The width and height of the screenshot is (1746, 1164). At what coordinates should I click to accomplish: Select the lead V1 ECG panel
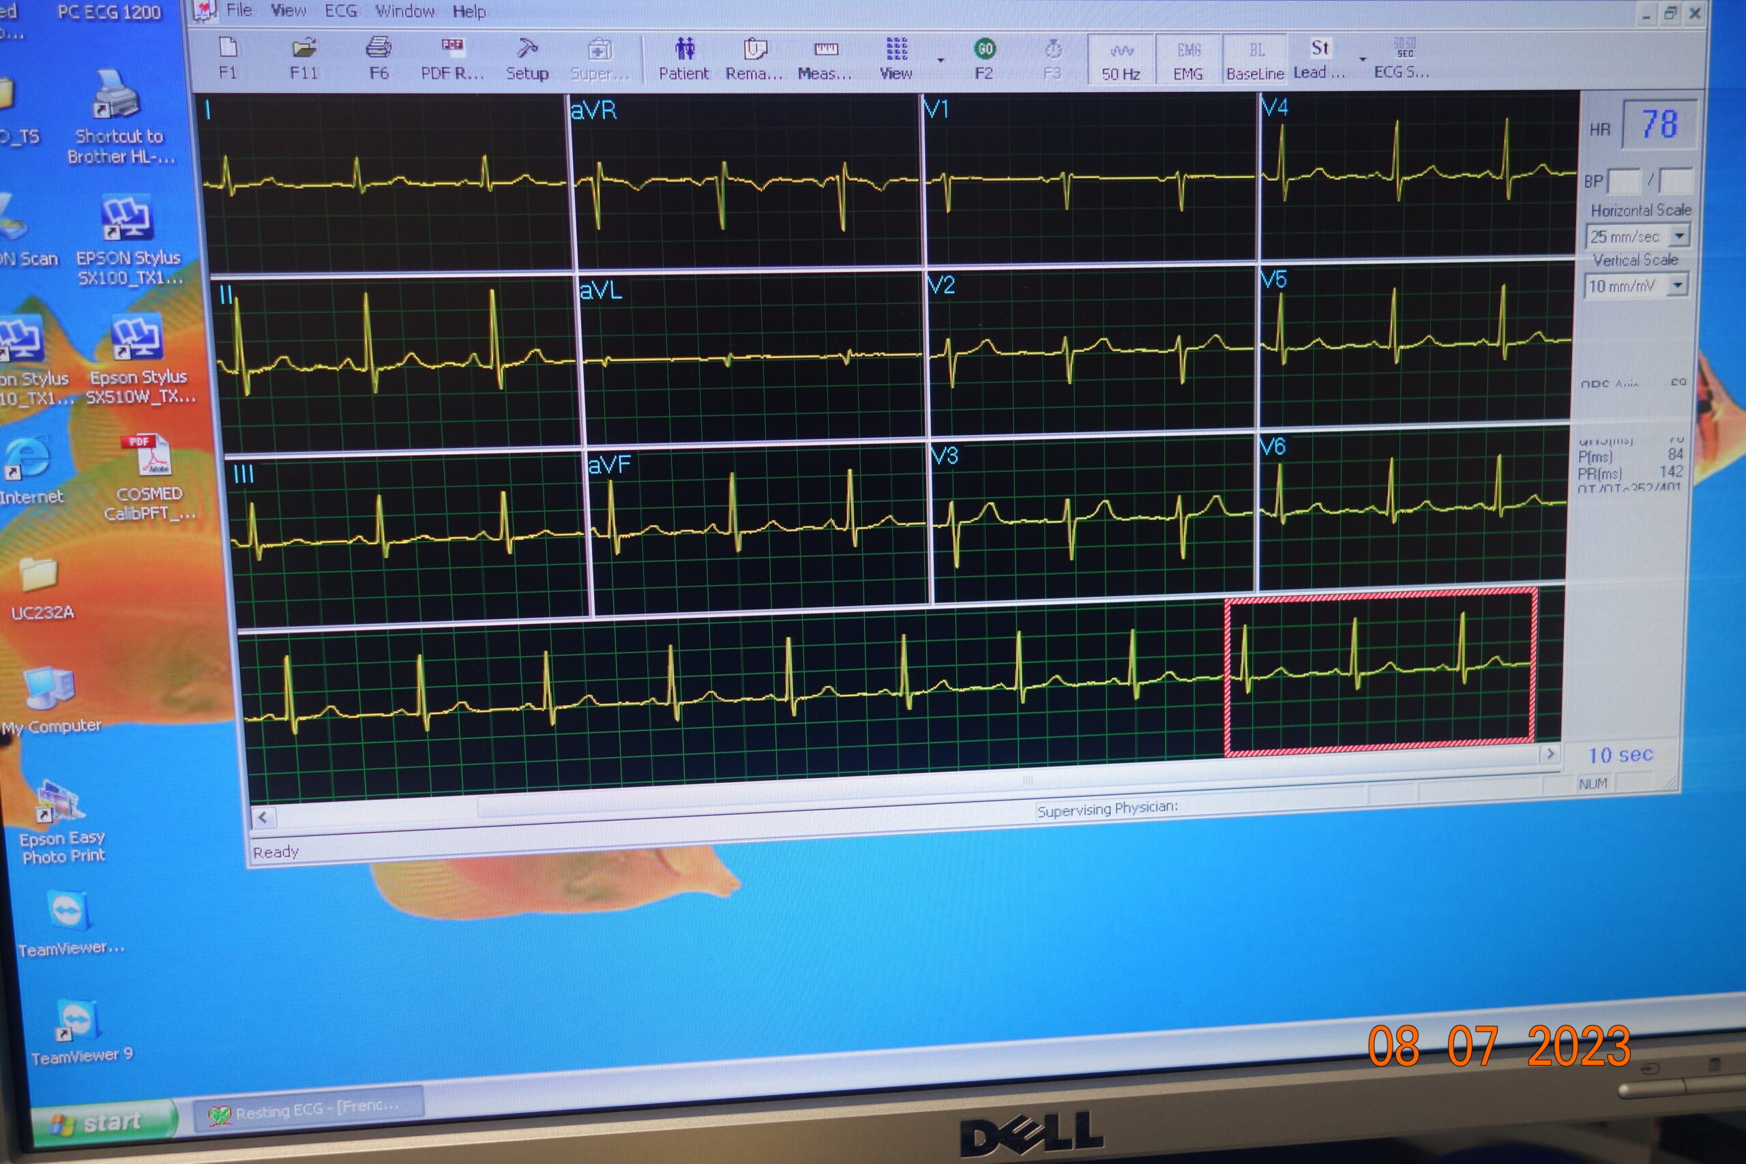(x=1090, y=178)
